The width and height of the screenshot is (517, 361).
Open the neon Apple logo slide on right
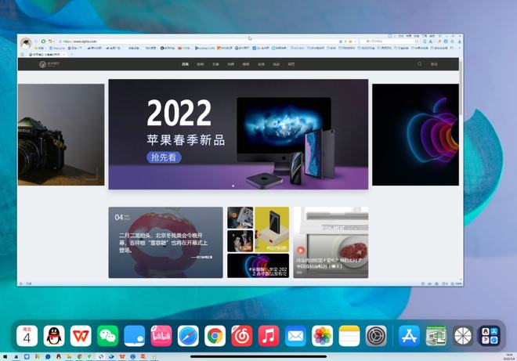pos(415,135)
